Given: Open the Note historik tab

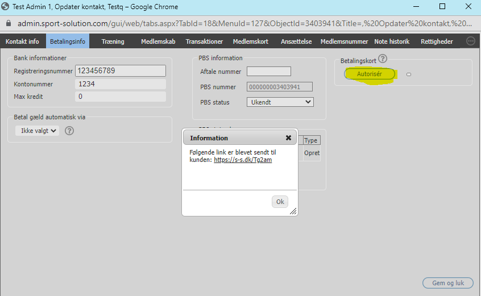Looking at the screenshot, I should point(392,41).
